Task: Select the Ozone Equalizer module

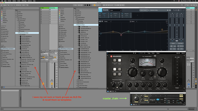Action: pyautogui.click(x=104, y=15)
